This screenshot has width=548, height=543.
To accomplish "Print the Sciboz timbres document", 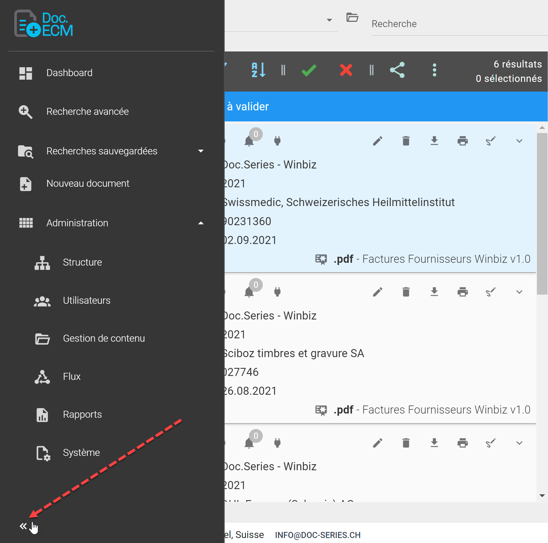I will 463,292.
